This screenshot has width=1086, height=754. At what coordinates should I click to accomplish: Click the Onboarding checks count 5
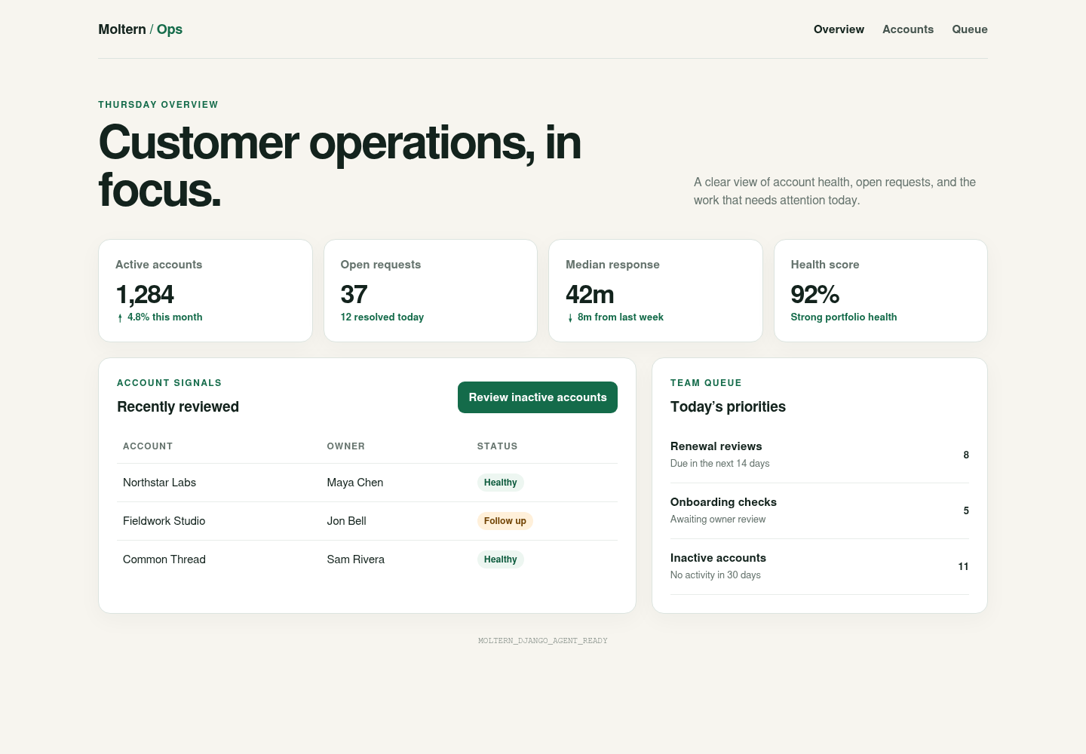[x=966, y=510]
